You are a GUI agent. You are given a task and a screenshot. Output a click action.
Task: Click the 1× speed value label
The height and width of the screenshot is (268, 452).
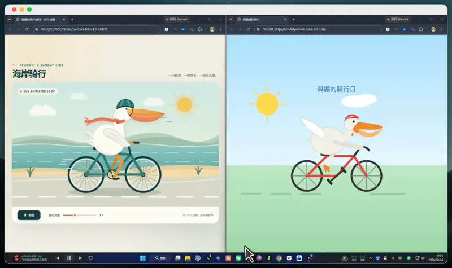(x=101, y=216)
